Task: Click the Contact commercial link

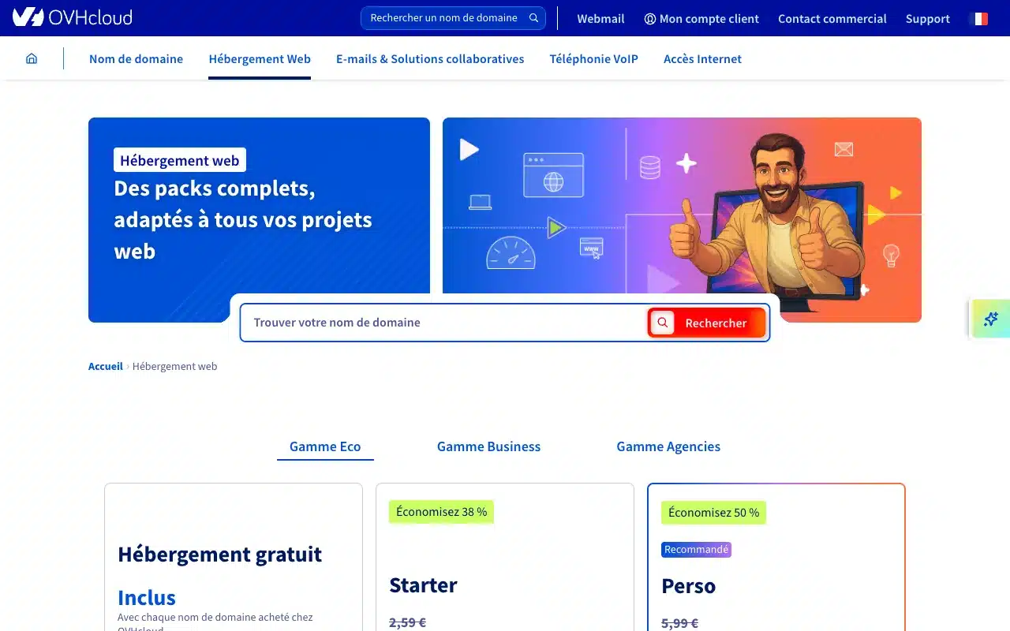Action: point(832,18)
